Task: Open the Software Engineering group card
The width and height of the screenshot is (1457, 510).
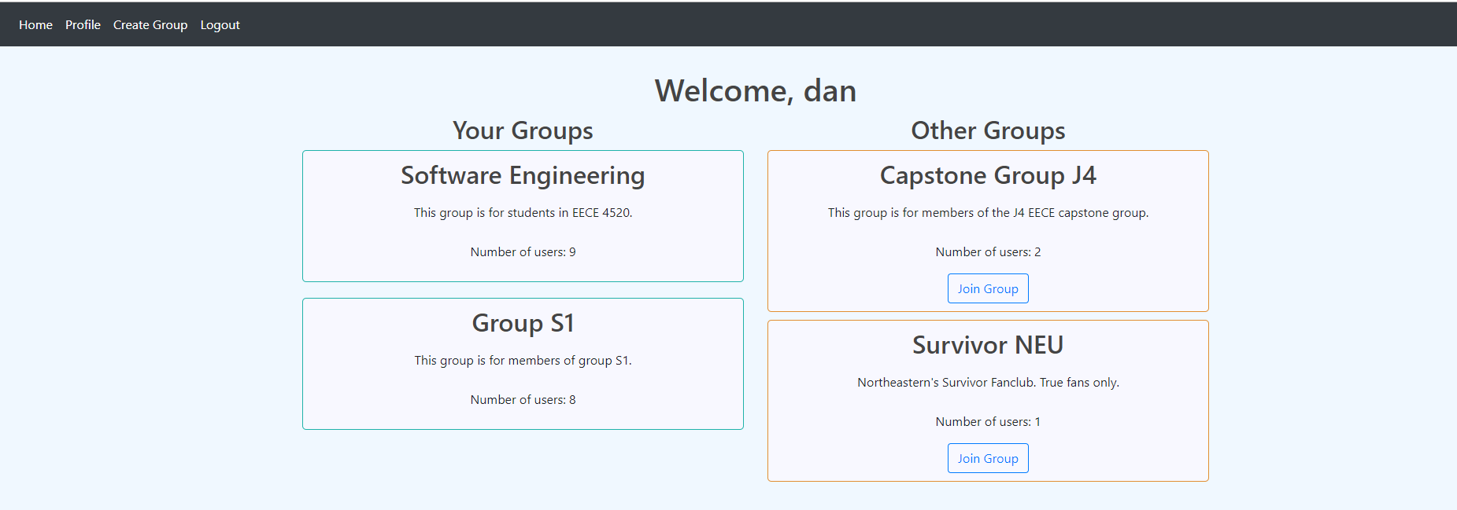Action: pyautogui.click(x=523, y=216)
